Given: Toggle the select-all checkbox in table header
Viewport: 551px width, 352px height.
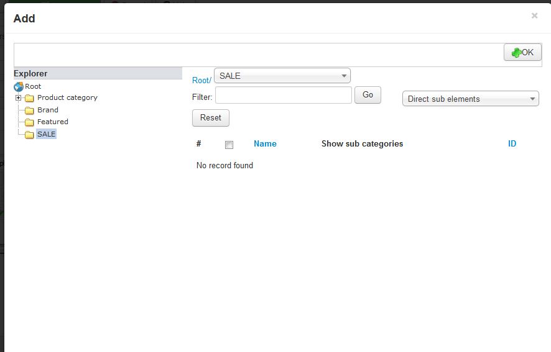Looking at the screenshot, I should coord(229,145).
